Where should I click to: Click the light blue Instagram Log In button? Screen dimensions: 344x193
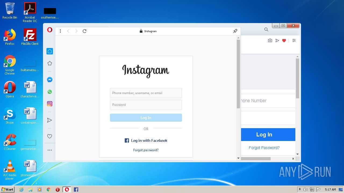[x=146, y=118]
